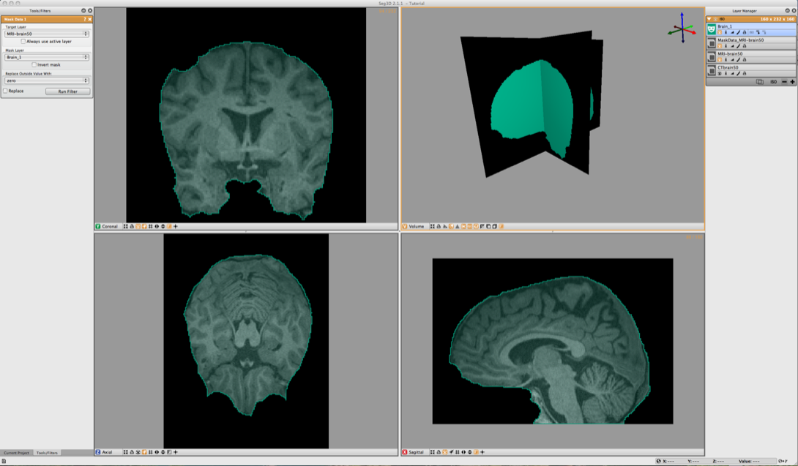This screenshot has height=466, width=798.
Task: Switch to the Tools/Filters bottom tab
Action: tap(47, 453)
